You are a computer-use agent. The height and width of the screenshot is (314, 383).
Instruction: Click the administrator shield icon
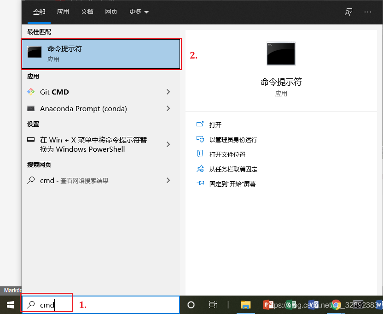click(200, 139)
